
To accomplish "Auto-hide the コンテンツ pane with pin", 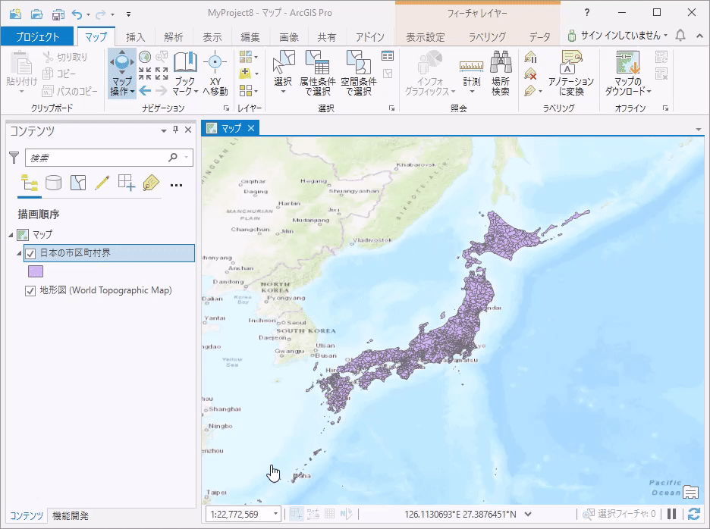I will 176,130.
